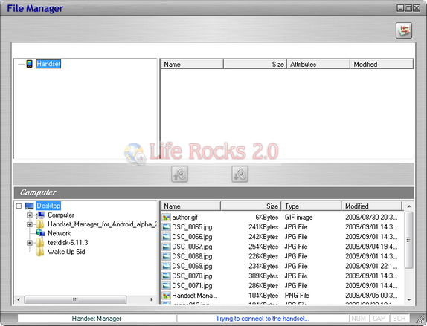Click the DSC_0066.jpg file icon
427x326 pixels.
[166, 237]
